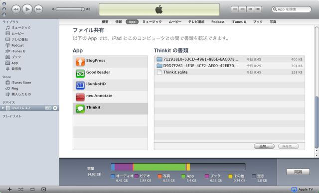Select neu.Annotate in the App list
This screenshot has width=319, height=193.
pyautogui.click(x=110, y=97)
